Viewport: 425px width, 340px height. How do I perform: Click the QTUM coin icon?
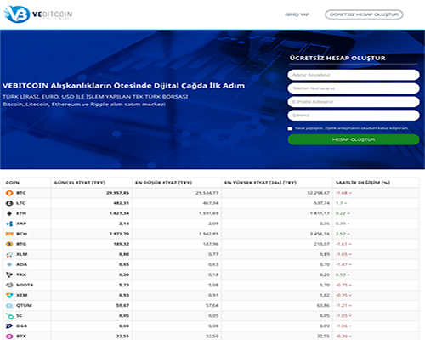pyautogui.click(x=9, y=305)
